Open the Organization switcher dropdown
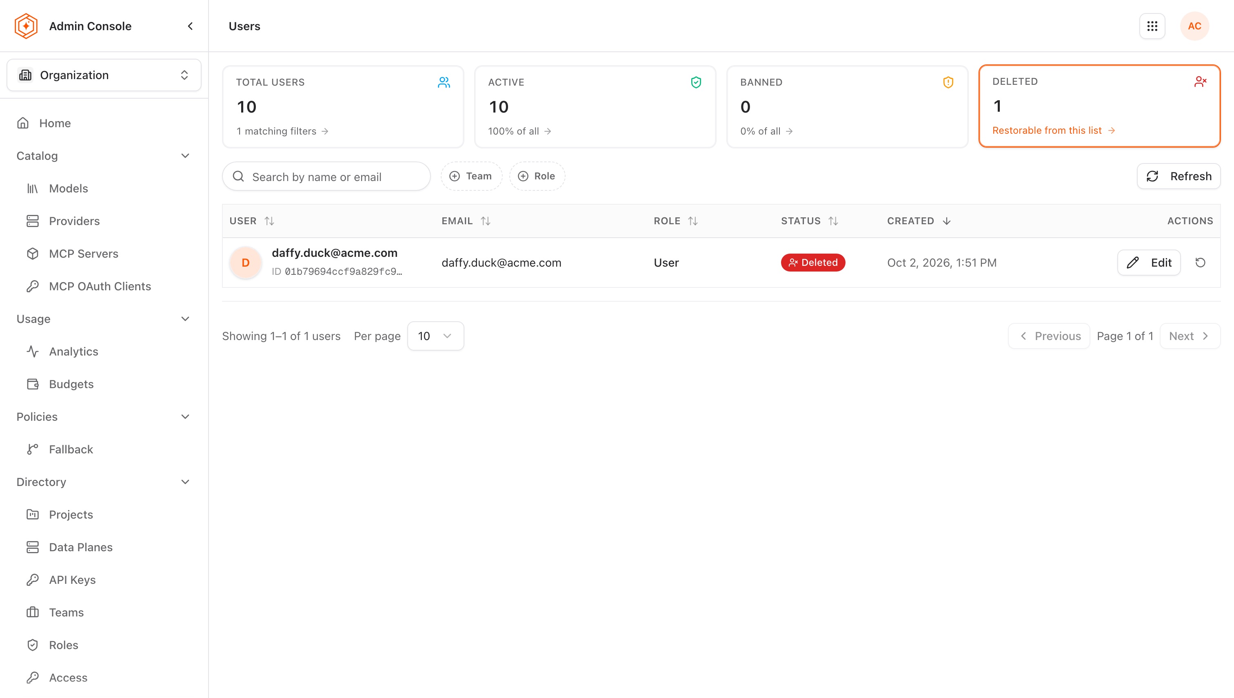This screenshot has height=698, width=1234. coord(104,75)
